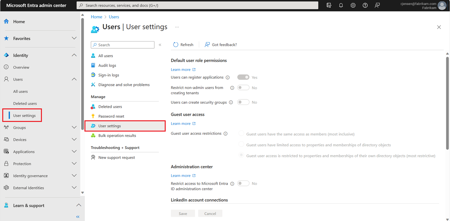The height and width of the screenshot is (221, 450).
Task: Open notifications bell in top bar
Action: coord(341,5)
